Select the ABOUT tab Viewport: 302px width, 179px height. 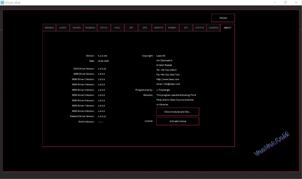pos(227,28)
